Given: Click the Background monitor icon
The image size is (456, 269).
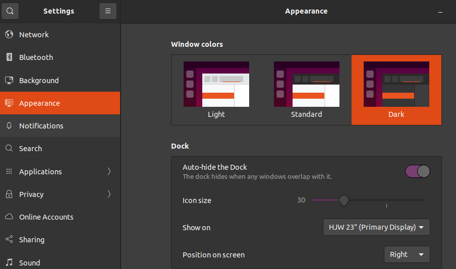Looking at the screenshot, I should 9,81.
